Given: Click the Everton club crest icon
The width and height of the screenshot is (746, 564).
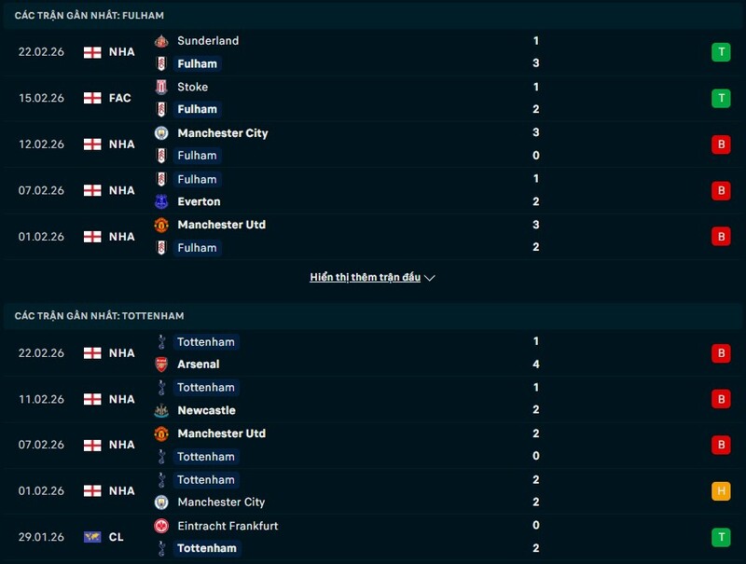Looking at the screenshot, I should click(x=161, y=201).
